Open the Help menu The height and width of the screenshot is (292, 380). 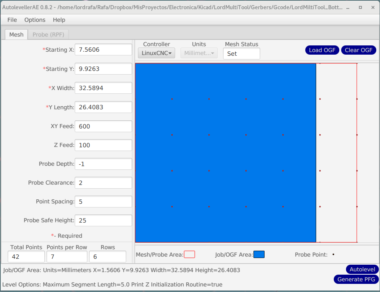pos(59,20)
